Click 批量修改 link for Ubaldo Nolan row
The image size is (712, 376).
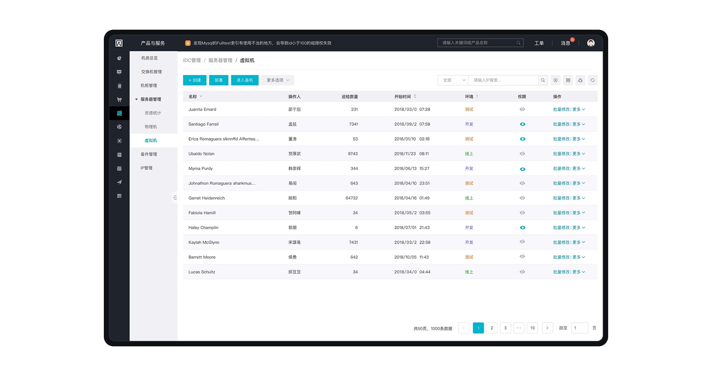561,154
